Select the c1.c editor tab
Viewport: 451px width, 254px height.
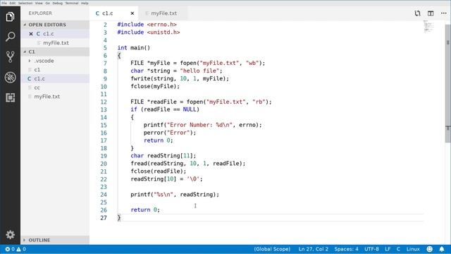(x=107, y=13)
